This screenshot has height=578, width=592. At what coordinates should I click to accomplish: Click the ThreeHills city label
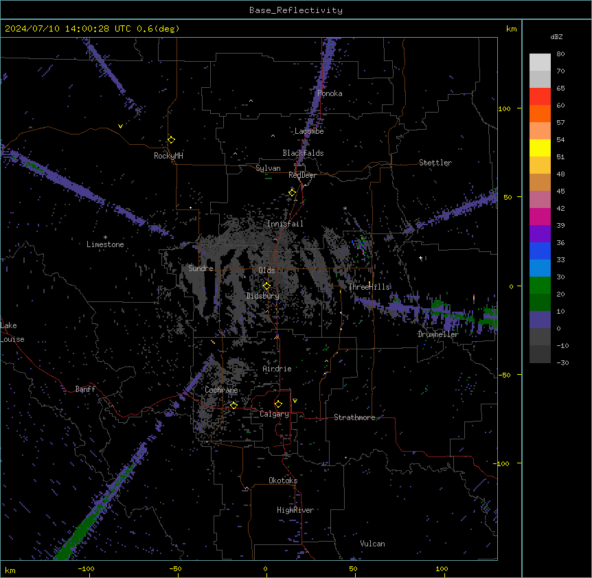pyautogui.click(x=369, y=287)
